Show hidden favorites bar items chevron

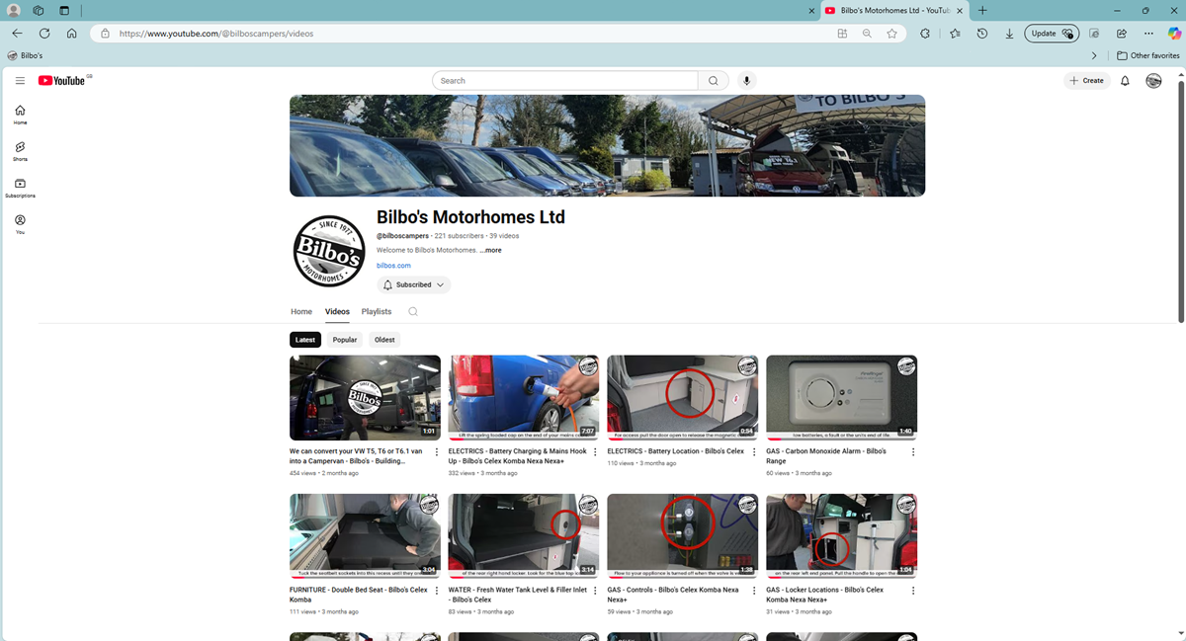(x=1094, y=55)
